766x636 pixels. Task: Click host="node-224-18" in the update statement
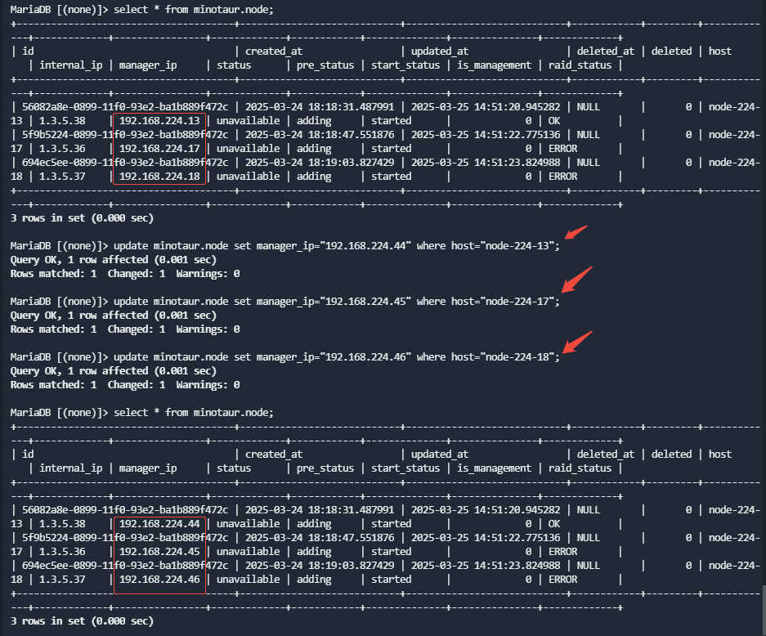point(503,357)
